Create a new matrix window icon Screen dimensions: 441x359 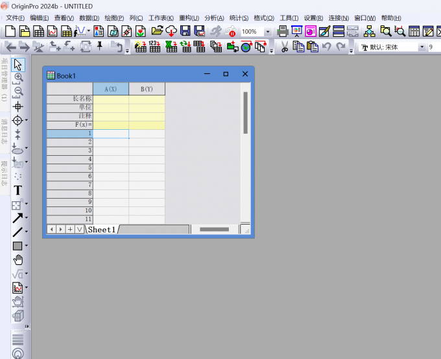pos(67,31)
